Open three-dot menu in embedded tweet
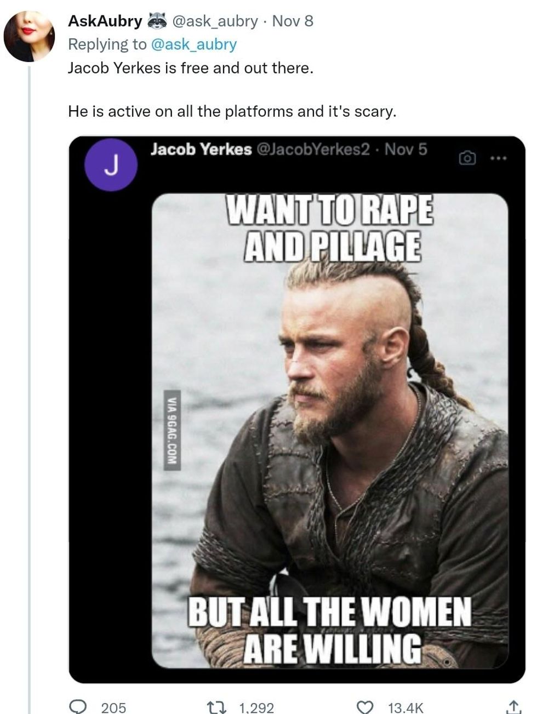Image resolution: width=537 pixels, height=714 pixels. coord(499,158)
